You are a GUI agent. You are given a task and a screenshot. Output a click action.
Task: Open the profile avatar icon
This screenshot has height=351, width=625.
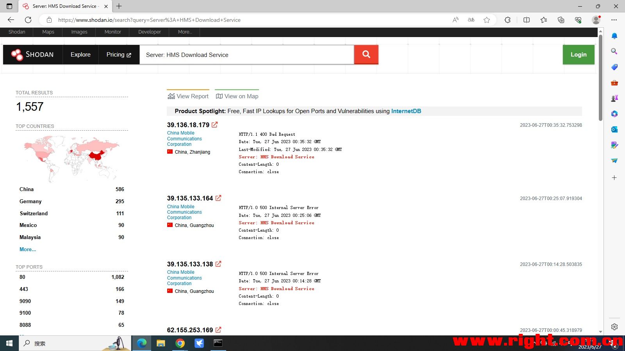click(x=596, y=20)
